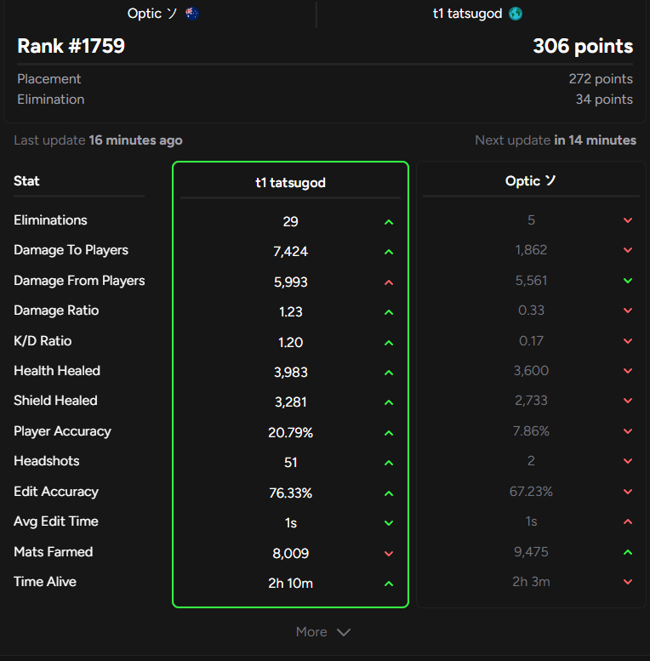Click t1 tatsugod's Edit Accuracy up arrow
650x661 pixels.
click(389, 493)
